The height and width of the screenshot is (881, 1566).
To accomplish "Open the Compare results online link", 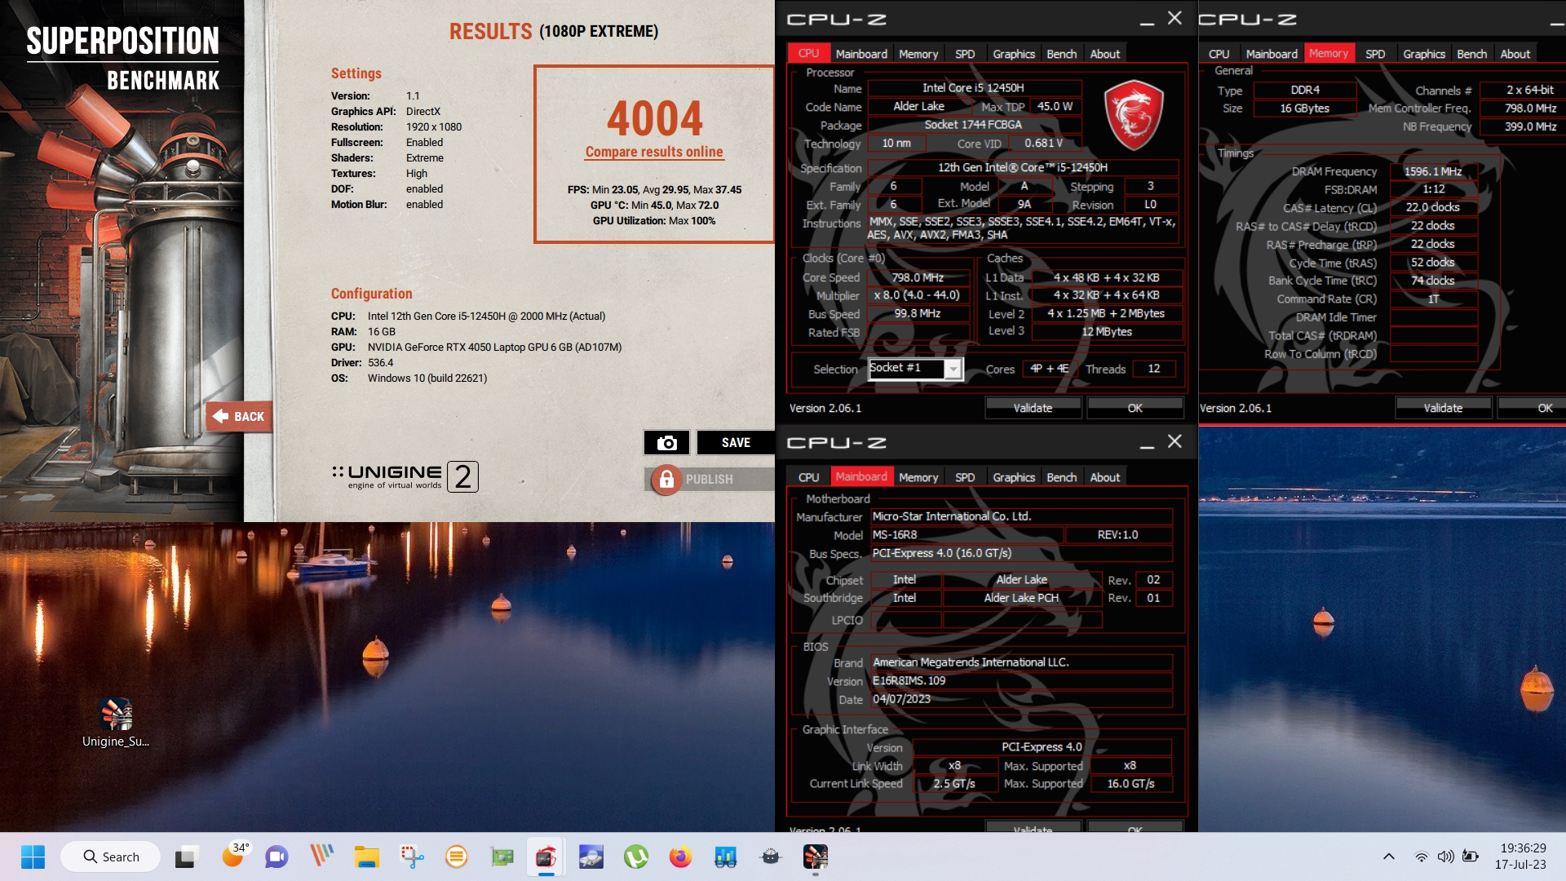I will click(654, 152).
